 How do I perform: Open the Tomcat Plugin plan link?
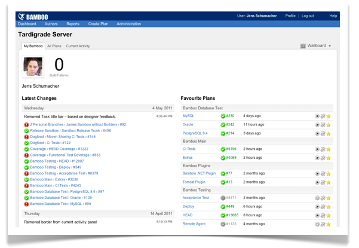(x=194, y=182)
